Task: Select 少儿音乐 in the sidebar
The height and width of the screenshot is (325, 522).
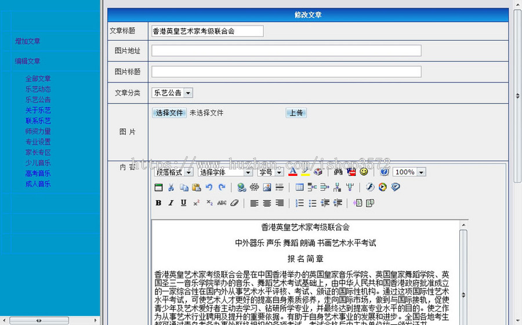Action: pyautogui.click(x=38, y=163)
